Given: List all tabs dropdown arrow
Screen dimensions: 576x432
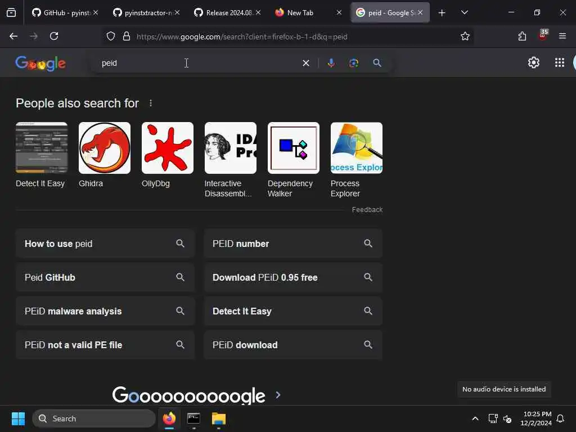Looking at the screenshot, I should point(464,13).
